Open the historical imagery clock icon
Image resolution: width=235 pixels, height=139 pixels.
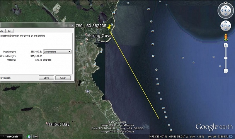(x=29, y=136)
